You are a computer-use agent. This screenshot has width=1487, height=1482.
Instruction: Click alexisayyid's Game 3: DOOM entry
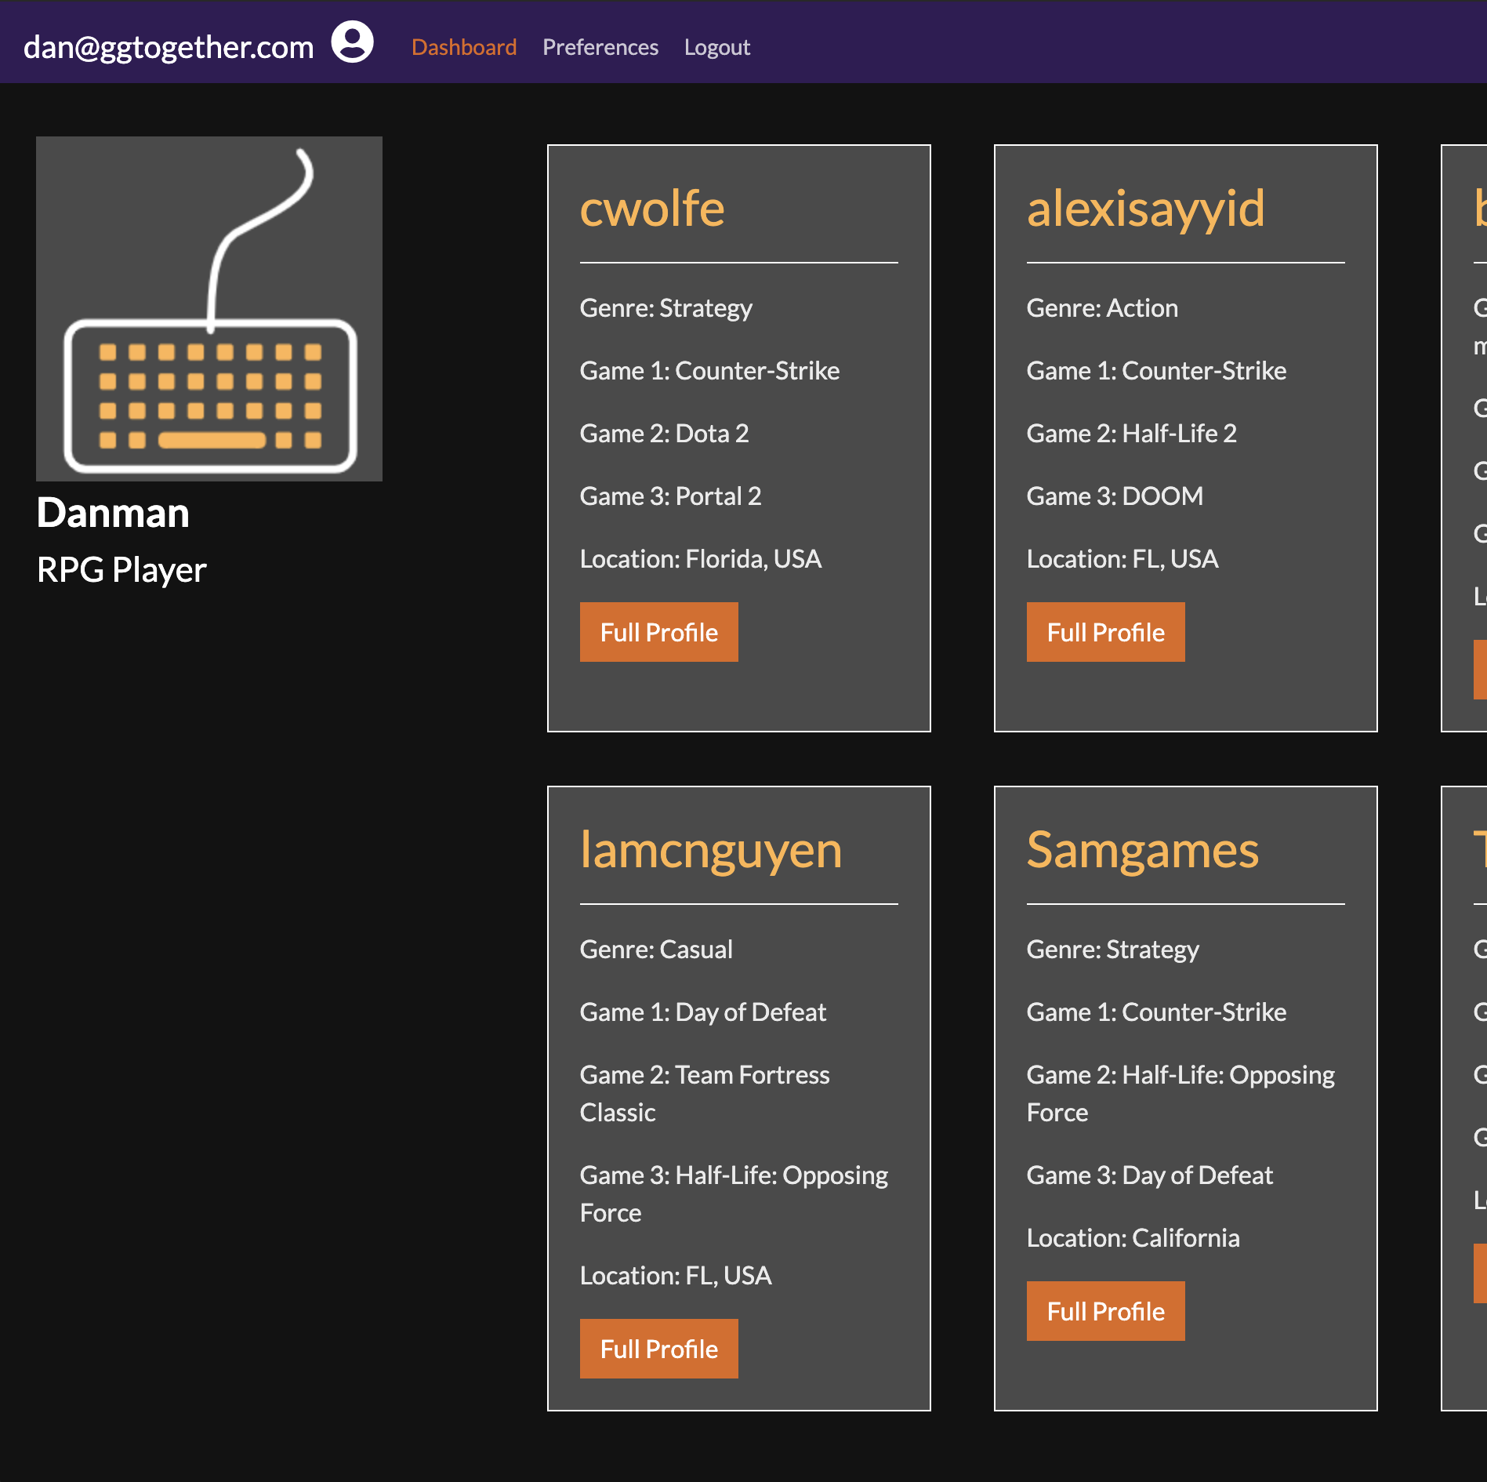click(x=1114, y=496)
